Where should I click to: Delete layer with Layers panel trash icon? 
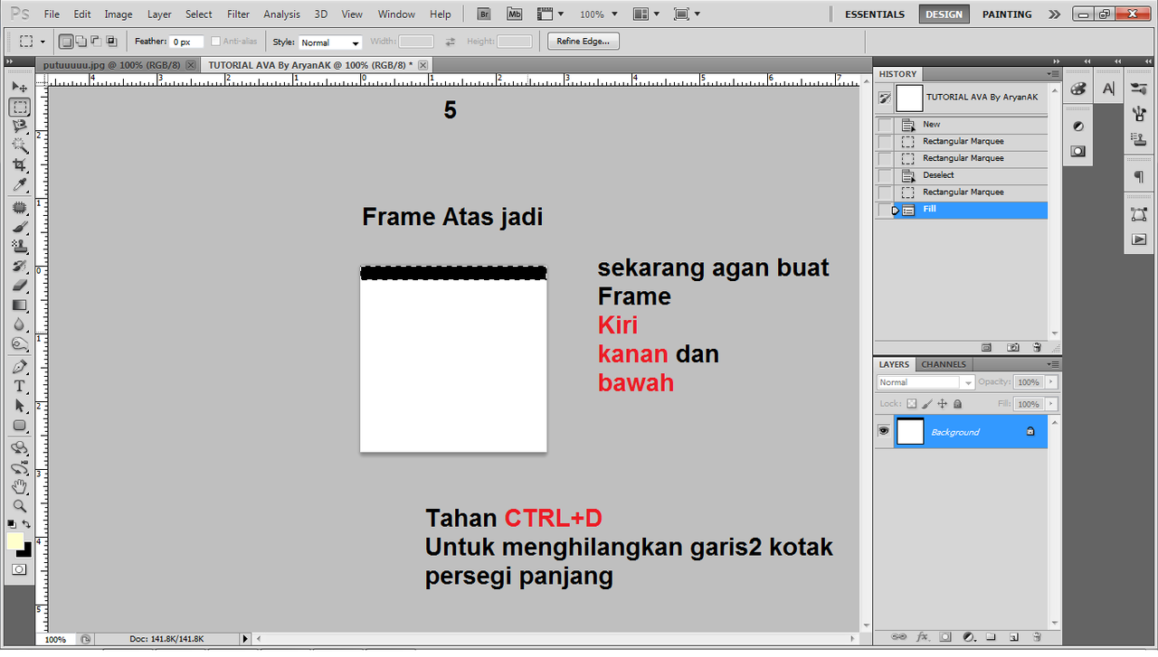[x=1036, y=636]
